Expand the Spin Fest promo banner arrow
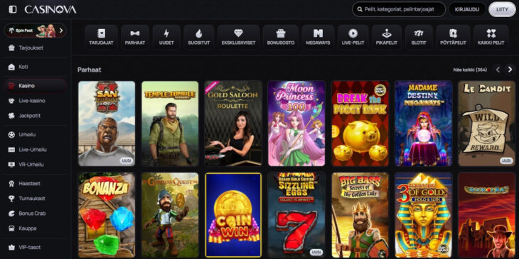 click(61, 31)
